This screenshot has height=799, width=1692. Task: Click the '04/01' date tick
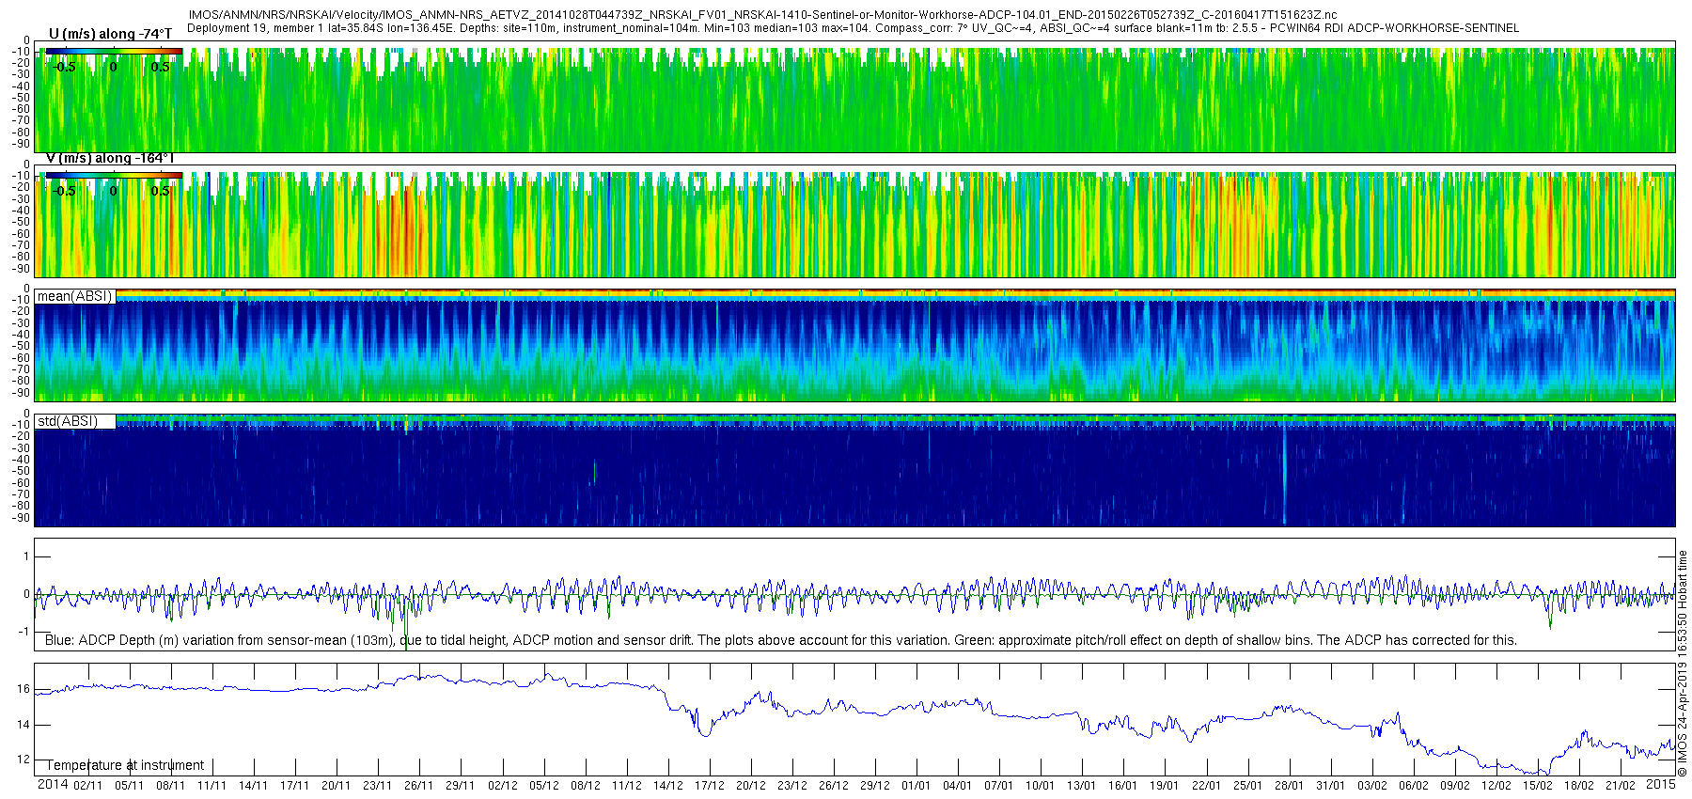coord(957,786)
